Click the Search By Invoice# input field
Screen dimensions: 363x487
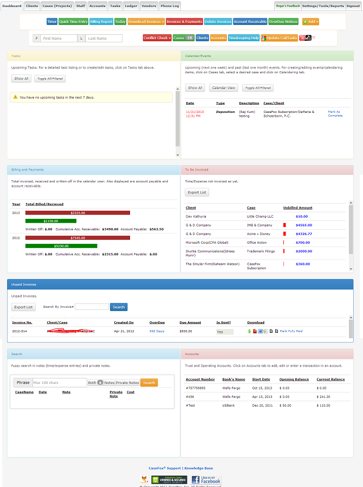pyautogui.click(x=92, y=307)
